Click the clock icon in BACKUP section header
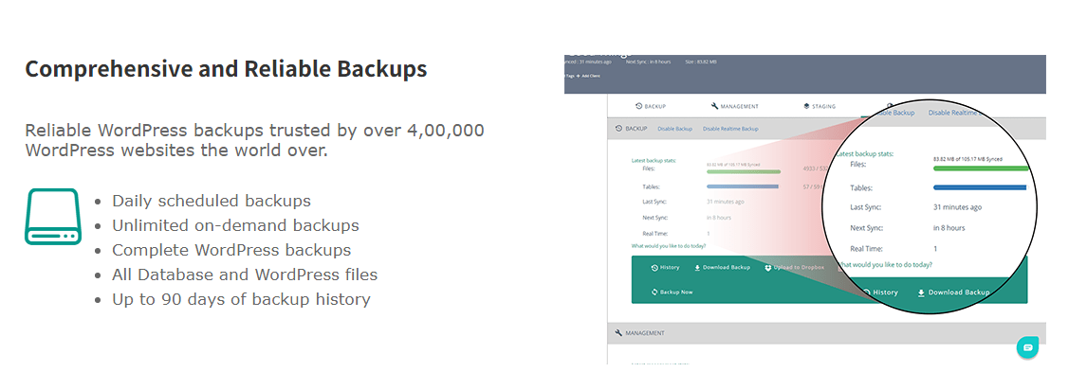 pos(618,129)
